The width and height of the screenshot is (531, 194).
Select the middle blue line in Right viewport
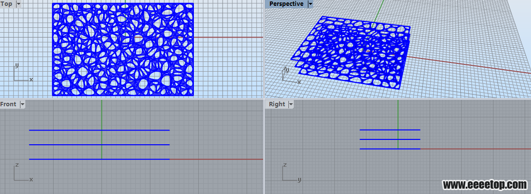coord(390,139)
